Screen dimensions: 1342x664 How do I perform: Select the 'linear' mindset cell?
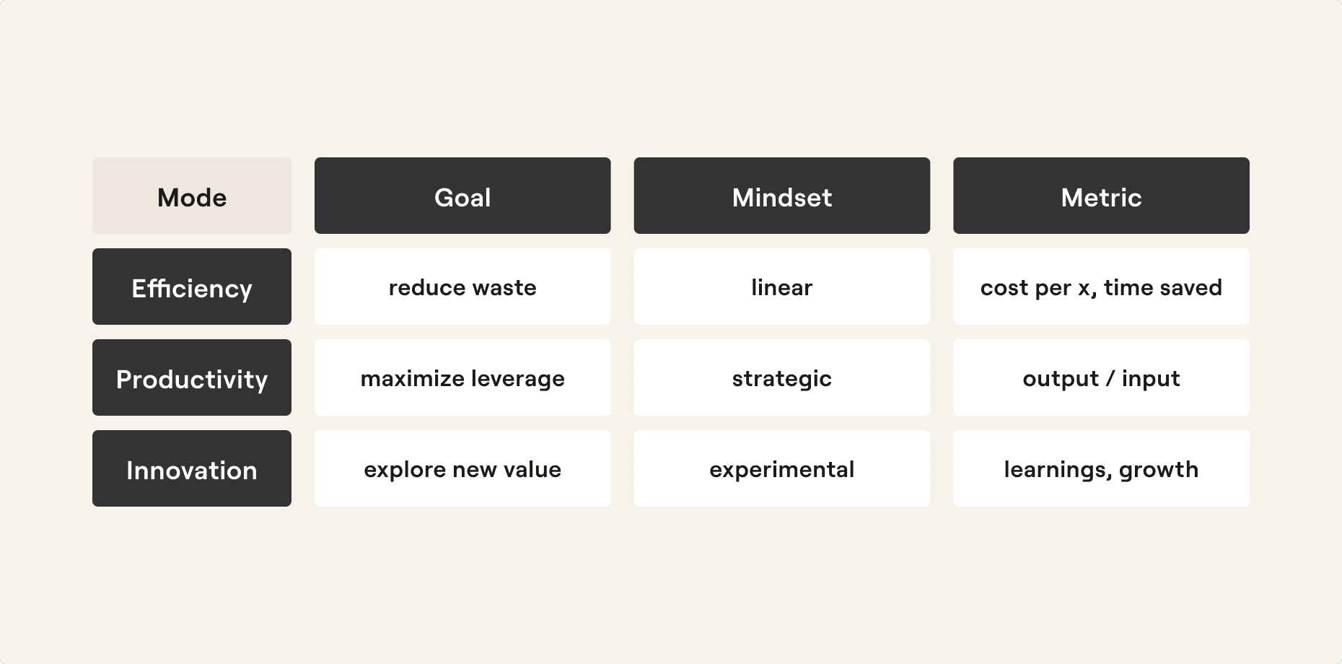tap(782, 287)
